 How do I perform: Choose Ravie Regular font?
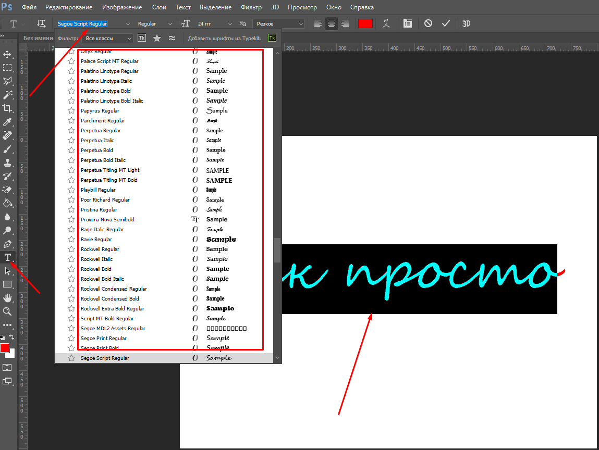pyautogui.click(x=164, y=239)
